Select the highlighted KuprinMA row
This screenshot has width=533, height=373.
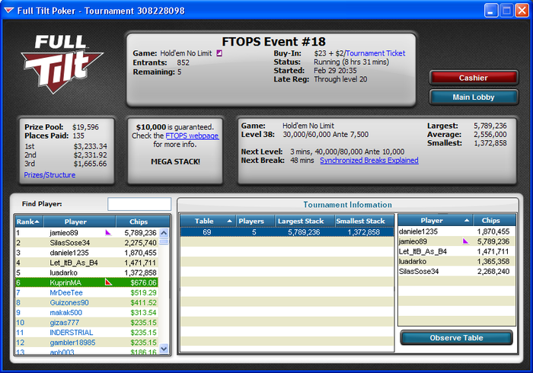coord(87,282)
